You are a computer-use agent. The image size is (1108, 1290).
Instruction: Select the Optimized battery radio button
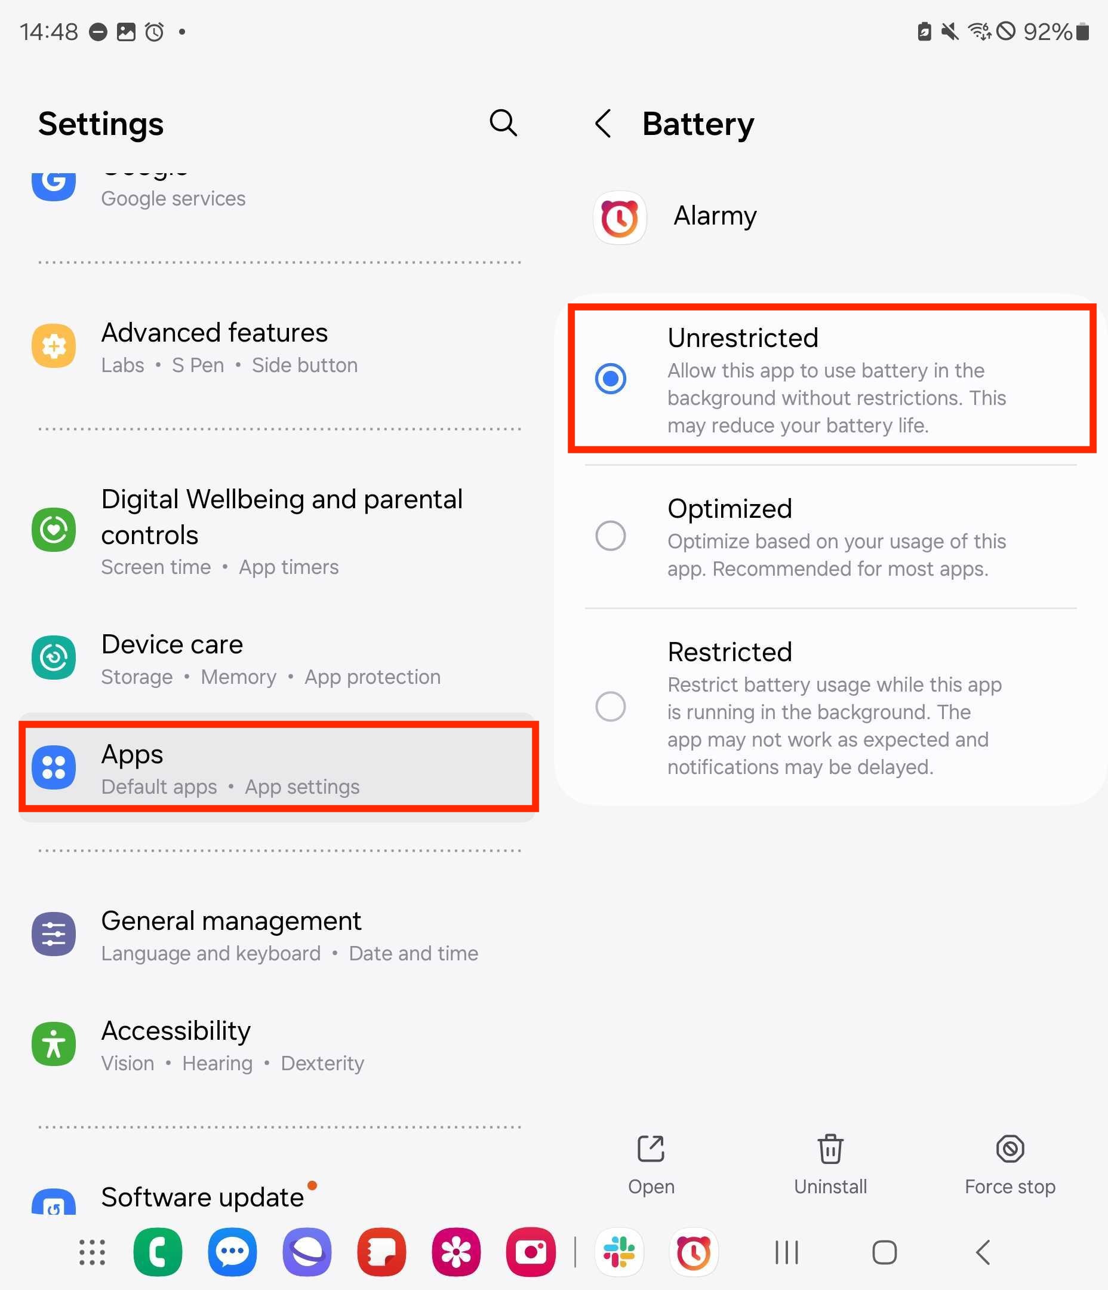610,536
